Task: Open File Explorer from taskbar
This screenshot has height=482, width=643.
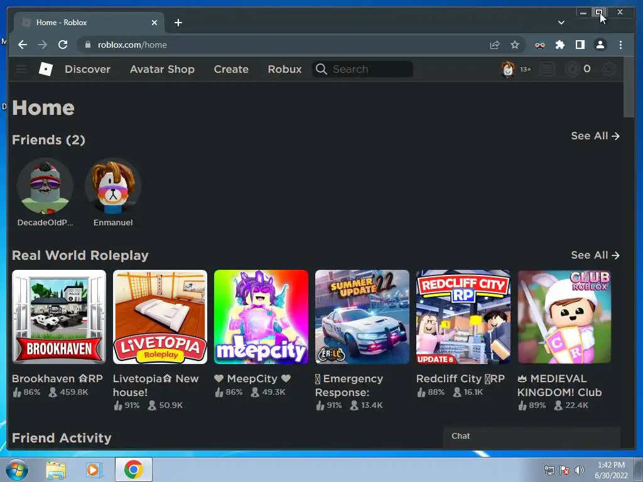Action: (56, 470)
